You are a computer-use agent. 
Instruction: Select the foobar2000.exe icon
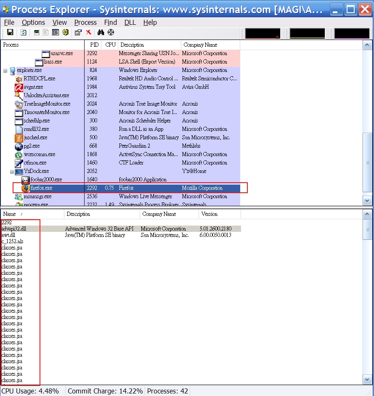[26, 180]
